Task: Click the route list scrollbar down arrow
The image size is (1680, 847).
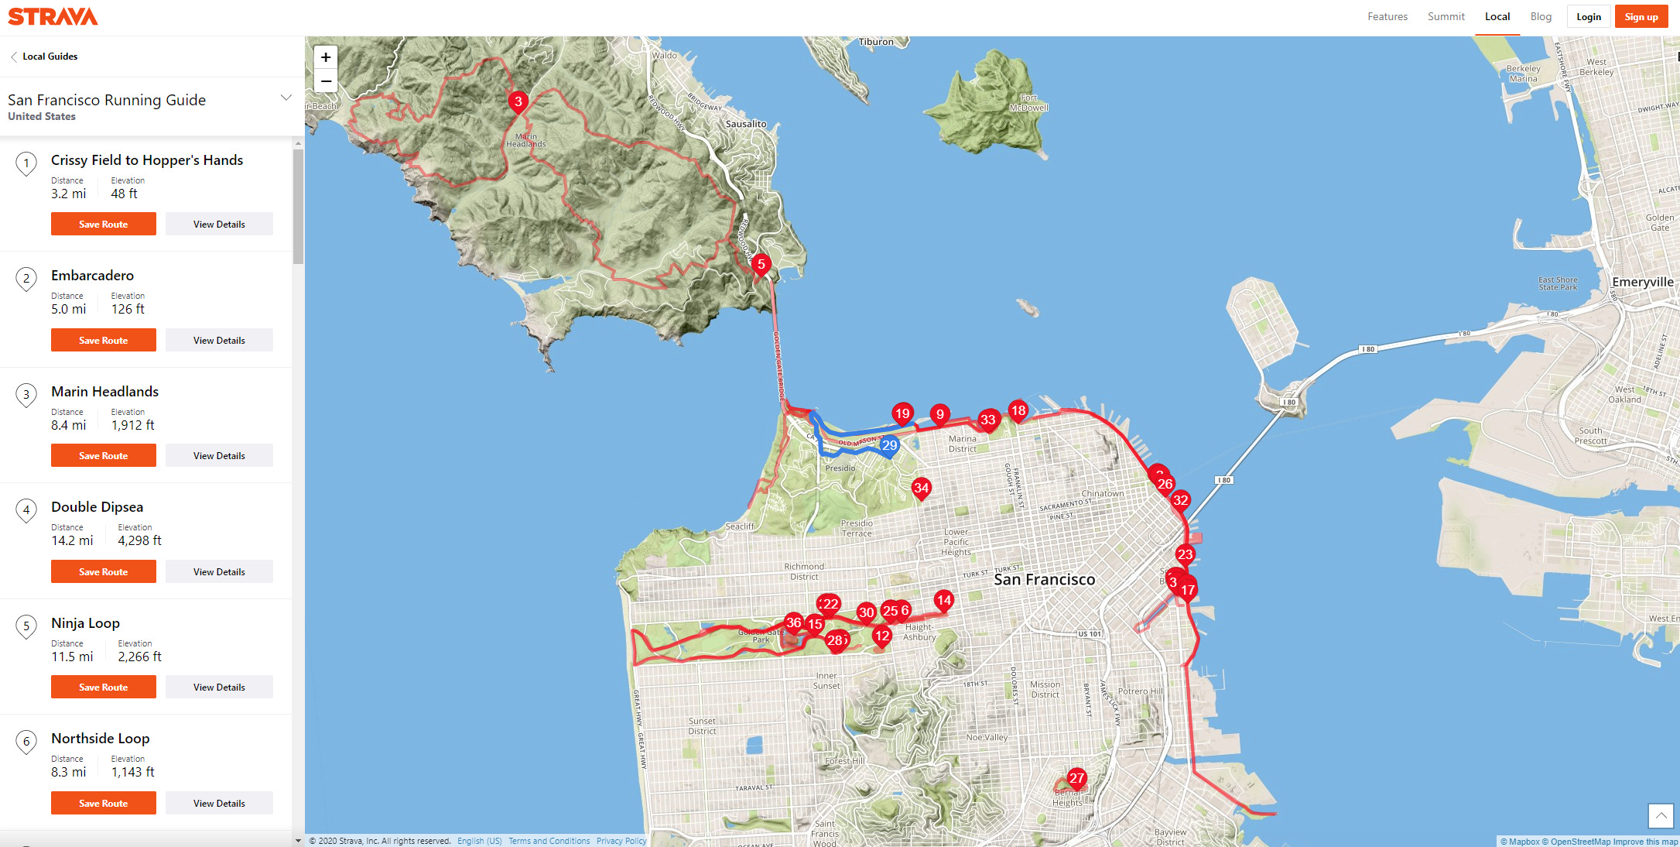Action: [x=298, y=841]
